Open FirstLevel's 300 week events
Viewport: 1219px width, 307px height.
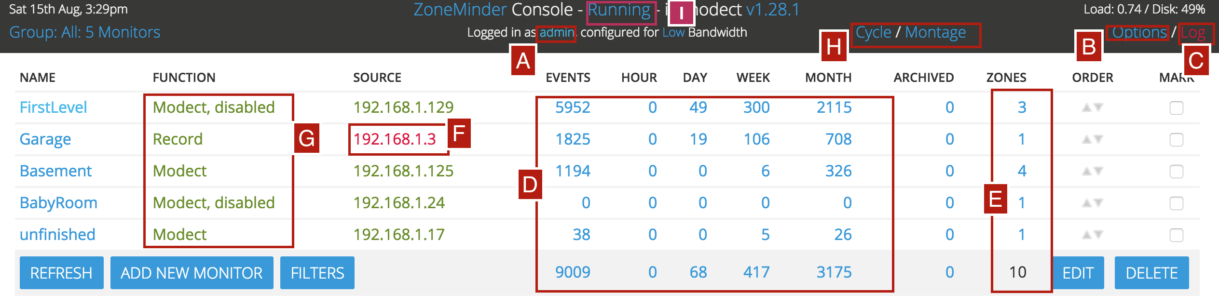pyautogui.click(x=756, y=107)
